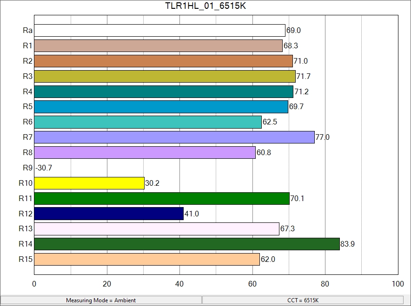Image resolution: width=411 pixels, height=306 pixels.
Task: Select the periwinkle R7 bar
Action: click(x=174, y=137)
